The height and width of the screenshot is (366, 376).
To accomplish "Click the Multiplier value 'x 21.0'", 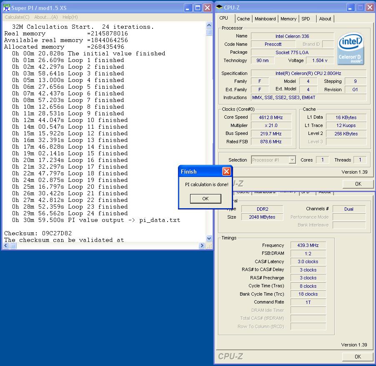I will pos(271,125).
